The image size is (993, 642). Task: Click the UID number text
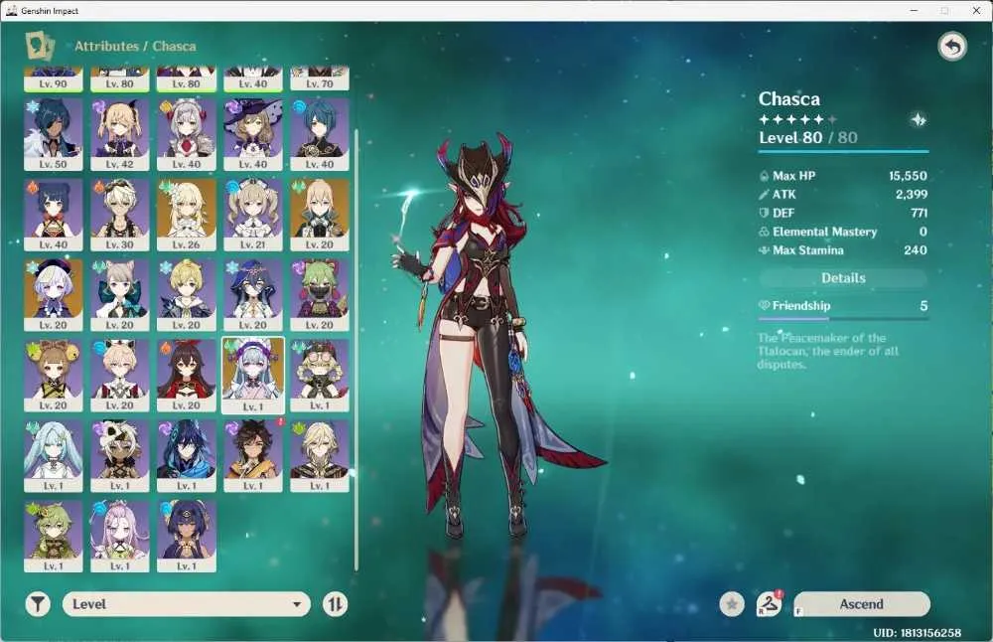(917, 632)
